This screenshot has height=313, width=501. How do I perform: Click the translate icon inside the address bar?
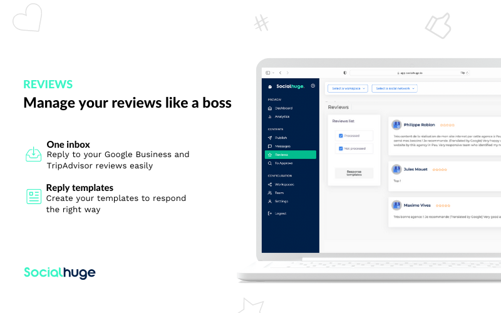point(462,73)
